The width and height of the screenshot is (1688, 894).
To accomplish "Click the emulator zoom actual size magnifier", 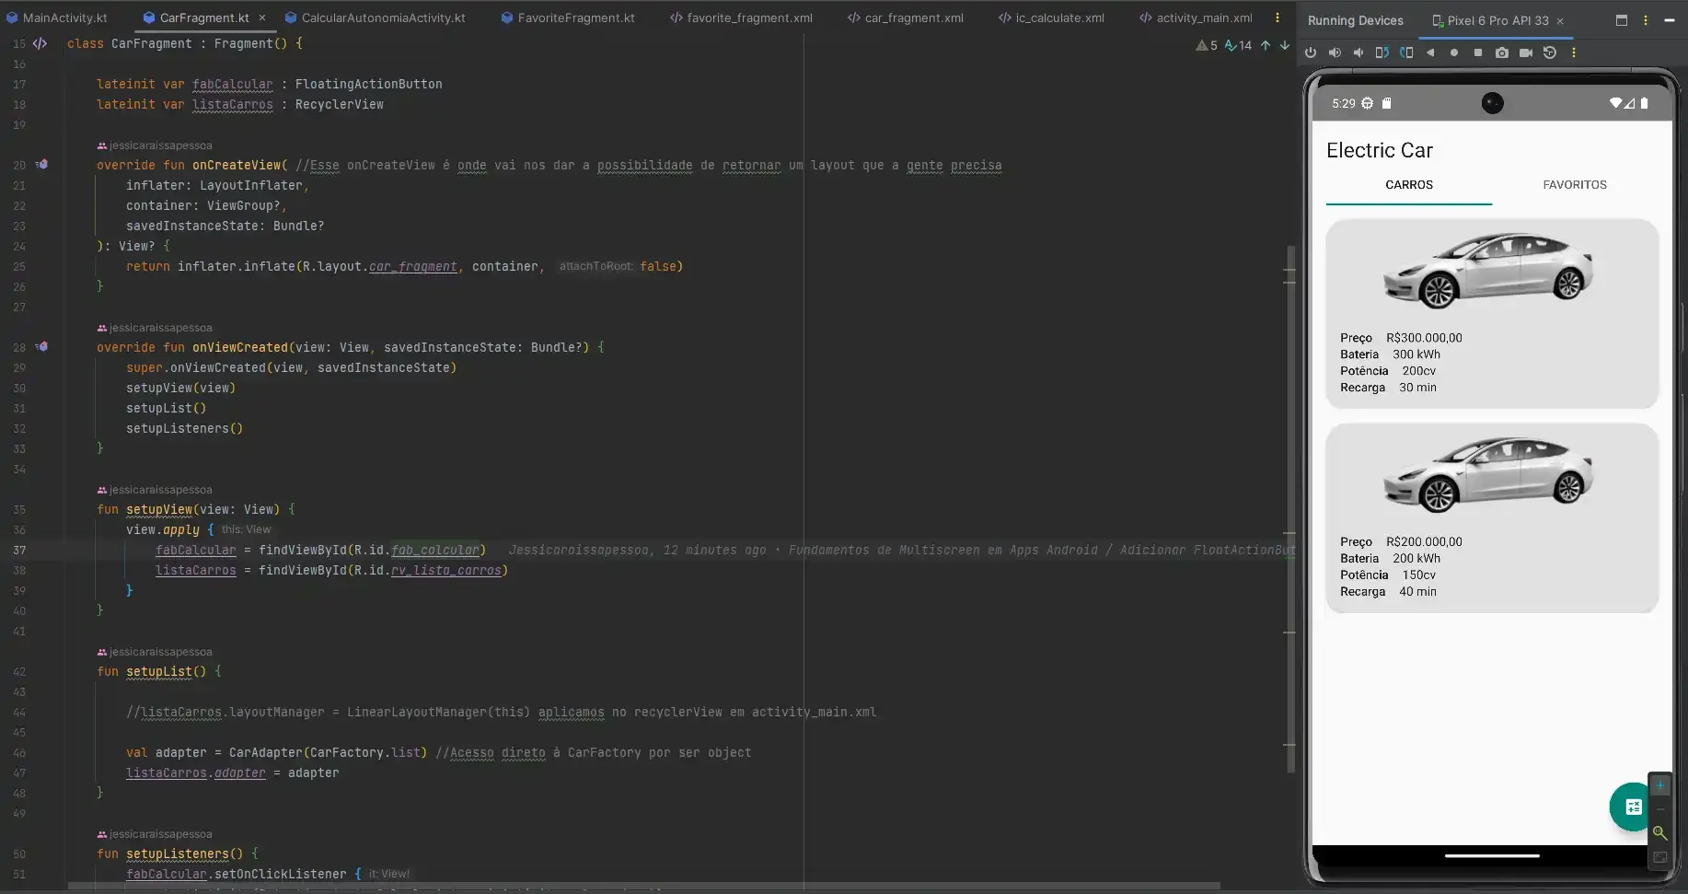I will tap(1659, 833).
